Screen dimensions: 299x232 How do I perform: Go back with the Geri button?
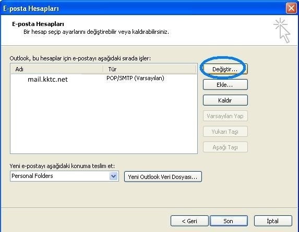189,221
